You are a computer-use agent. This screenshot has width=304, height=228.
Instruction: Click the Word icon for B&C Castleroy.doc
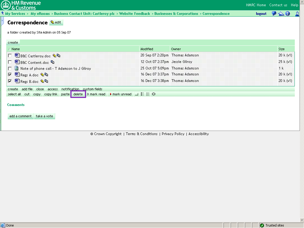[x=17, y=56]
